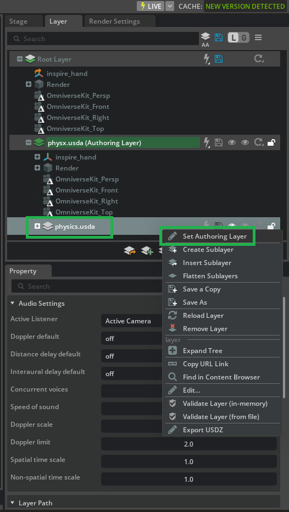
Task: Open the Render Settings tab
Action: click(x=120, y=21)
